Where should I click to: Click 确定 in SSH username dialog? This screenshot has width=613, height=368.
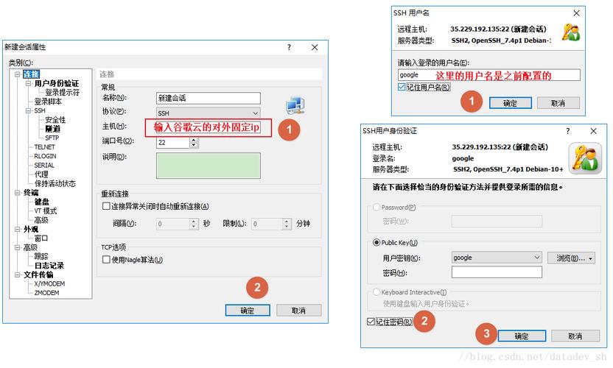tap(510, 103)
